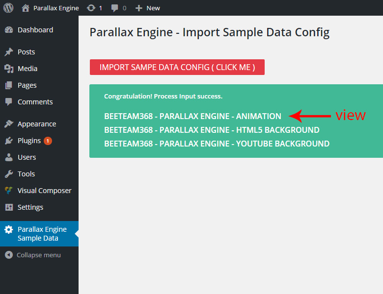The width and height of the screenshot is (383, 294).
Task: Open the Pages menu item
Action: tap(27, 85)
